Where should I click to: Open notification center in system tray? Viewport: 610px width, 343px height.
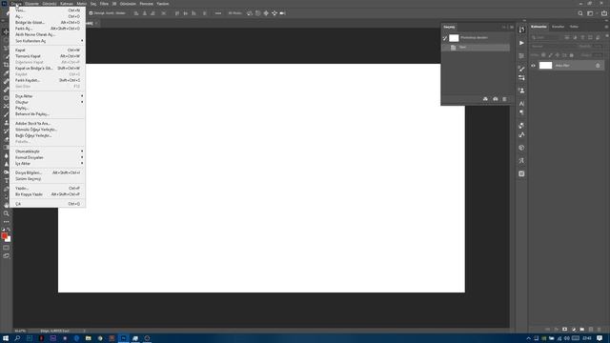point(600,338)
